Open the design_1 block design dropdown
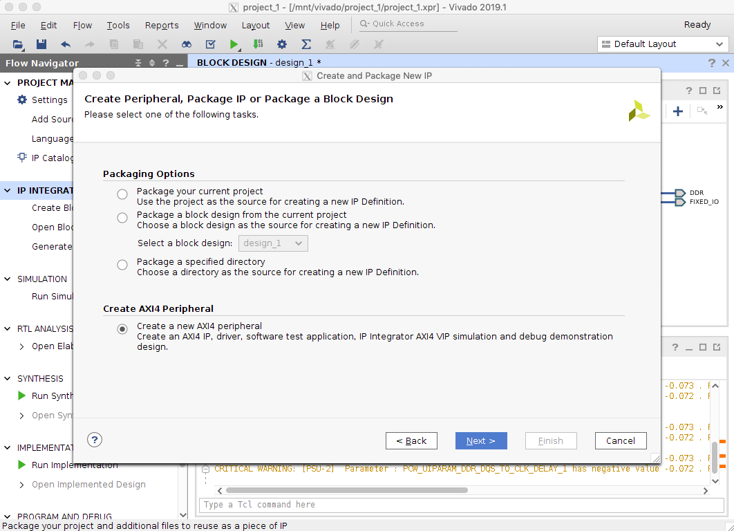The width and height of the screenshot is (734, 531). pyautogui.click(x=274, y=243)
